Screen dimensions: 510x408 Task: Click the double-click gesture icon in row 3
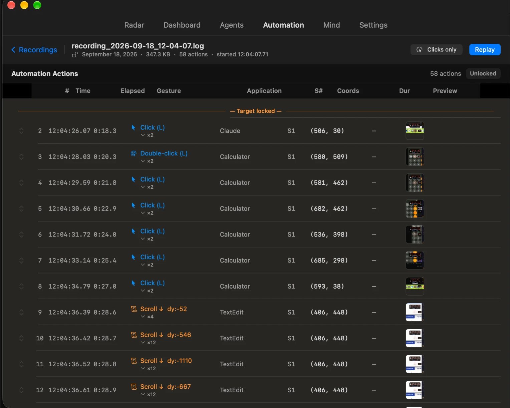tap(134, 153)
